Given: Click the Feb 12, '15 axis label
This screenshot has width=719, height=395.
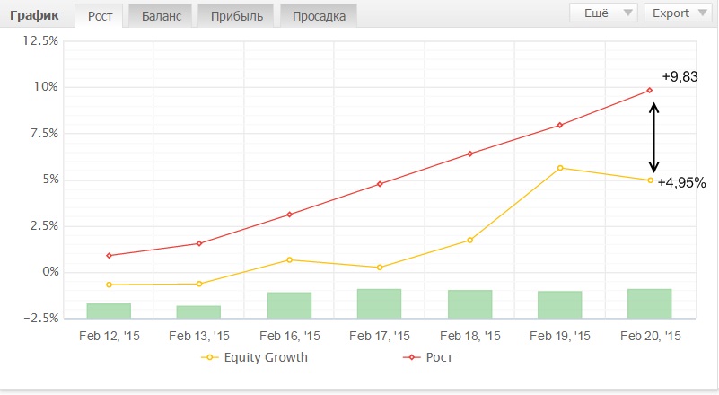Looking at the screenshot, I should (110, 336).
